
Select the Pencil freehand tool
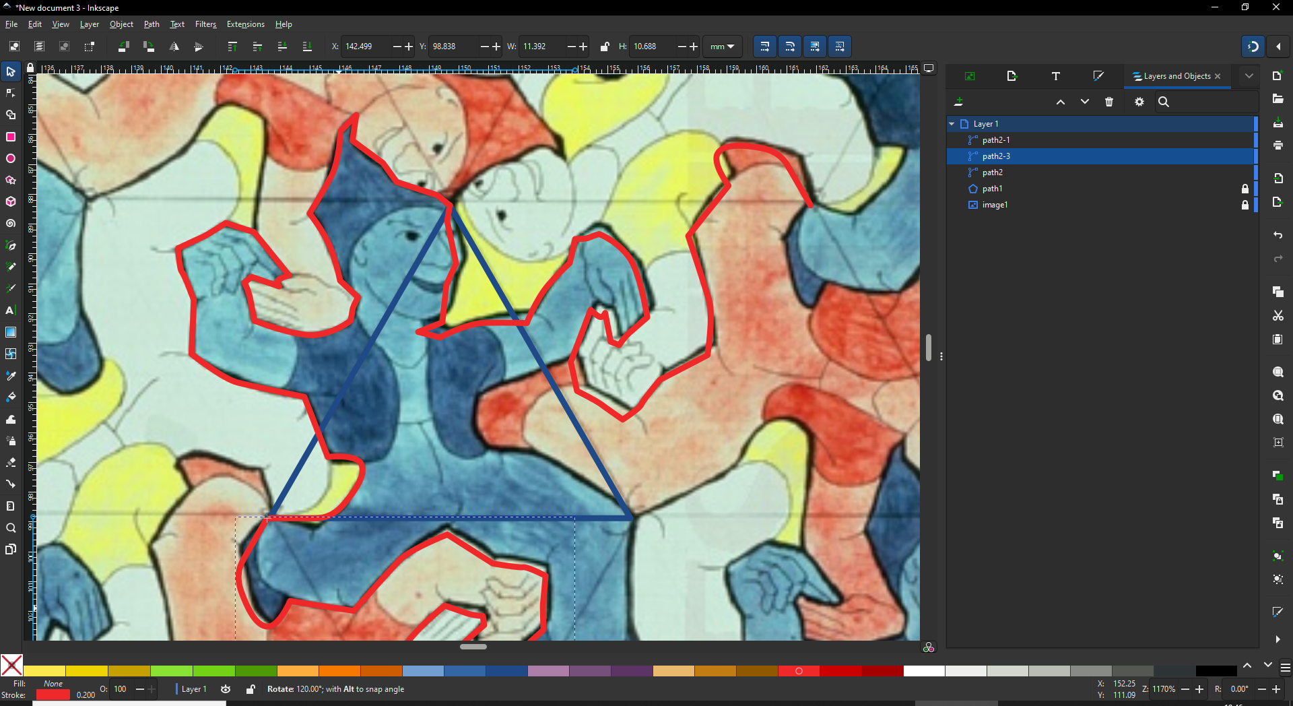(11, 267)
